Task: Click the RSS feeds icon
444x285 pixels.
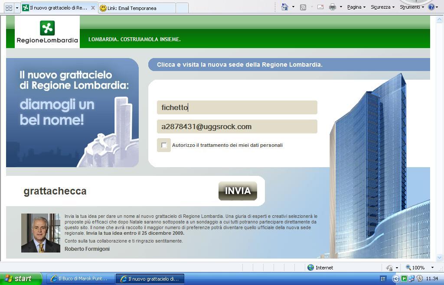Action: [303, 7]
